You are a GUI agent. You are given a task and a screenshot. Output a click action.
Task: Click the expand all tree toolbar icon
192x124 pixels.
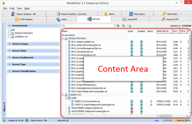point(118,26)
